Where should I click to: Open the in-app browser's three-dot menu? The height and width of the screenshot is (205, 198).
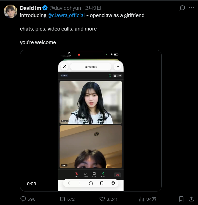pyautogui.click(x=117, y=67)
